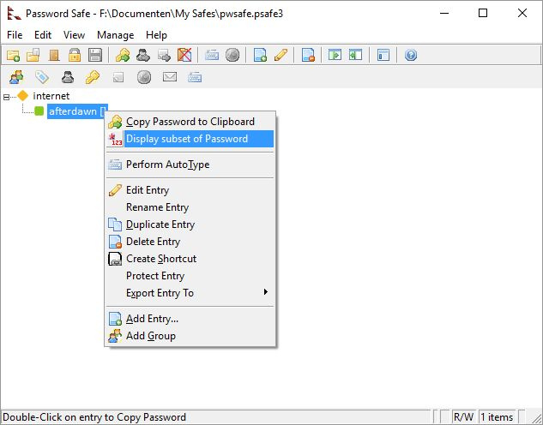
Task: Open the Manage menu
Action: pyautogui.click(x=115, y=35)
